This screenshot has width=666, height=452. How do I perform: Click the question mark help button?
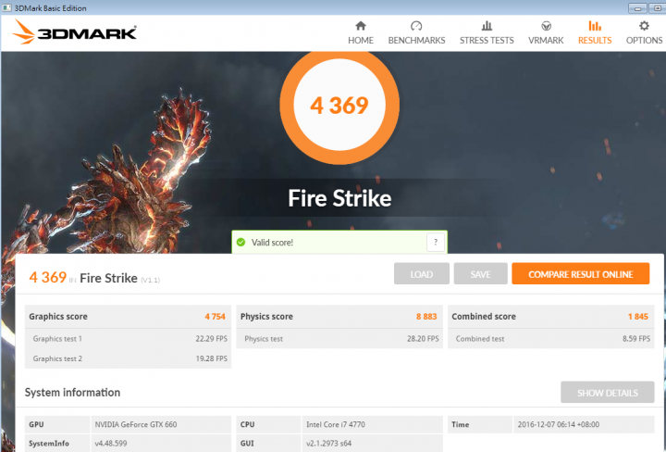click(436, 243)
